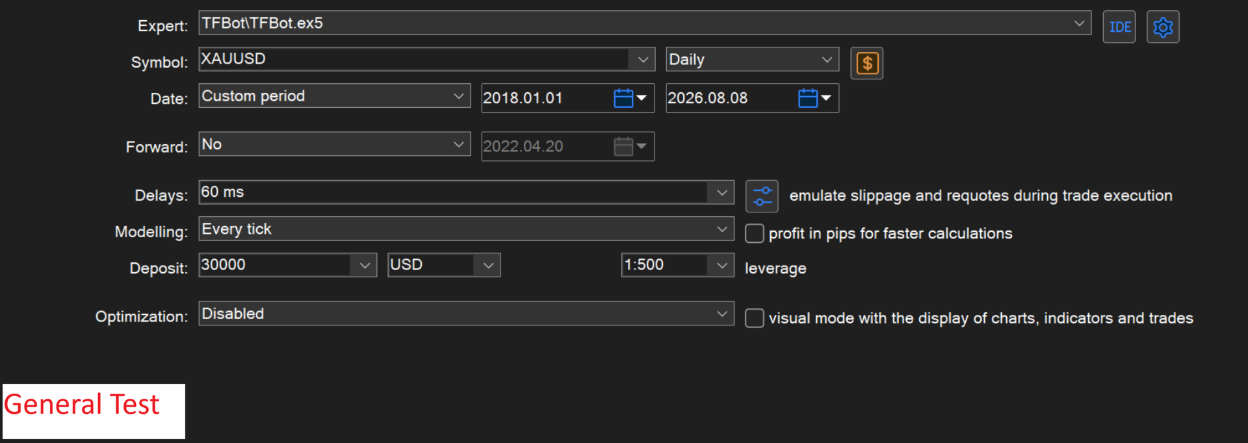
Task: Click the Optimization label
Action: 142,317
